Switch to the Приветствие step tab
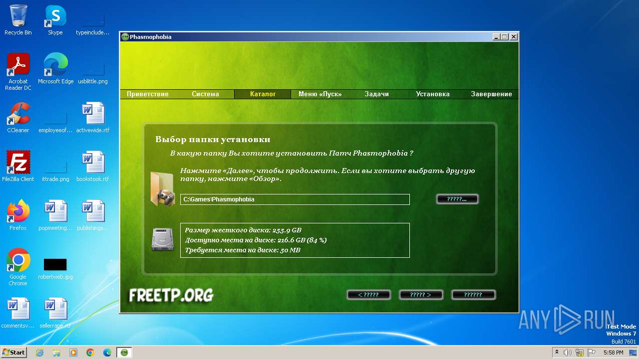639x359 pixels. [148, 94]
